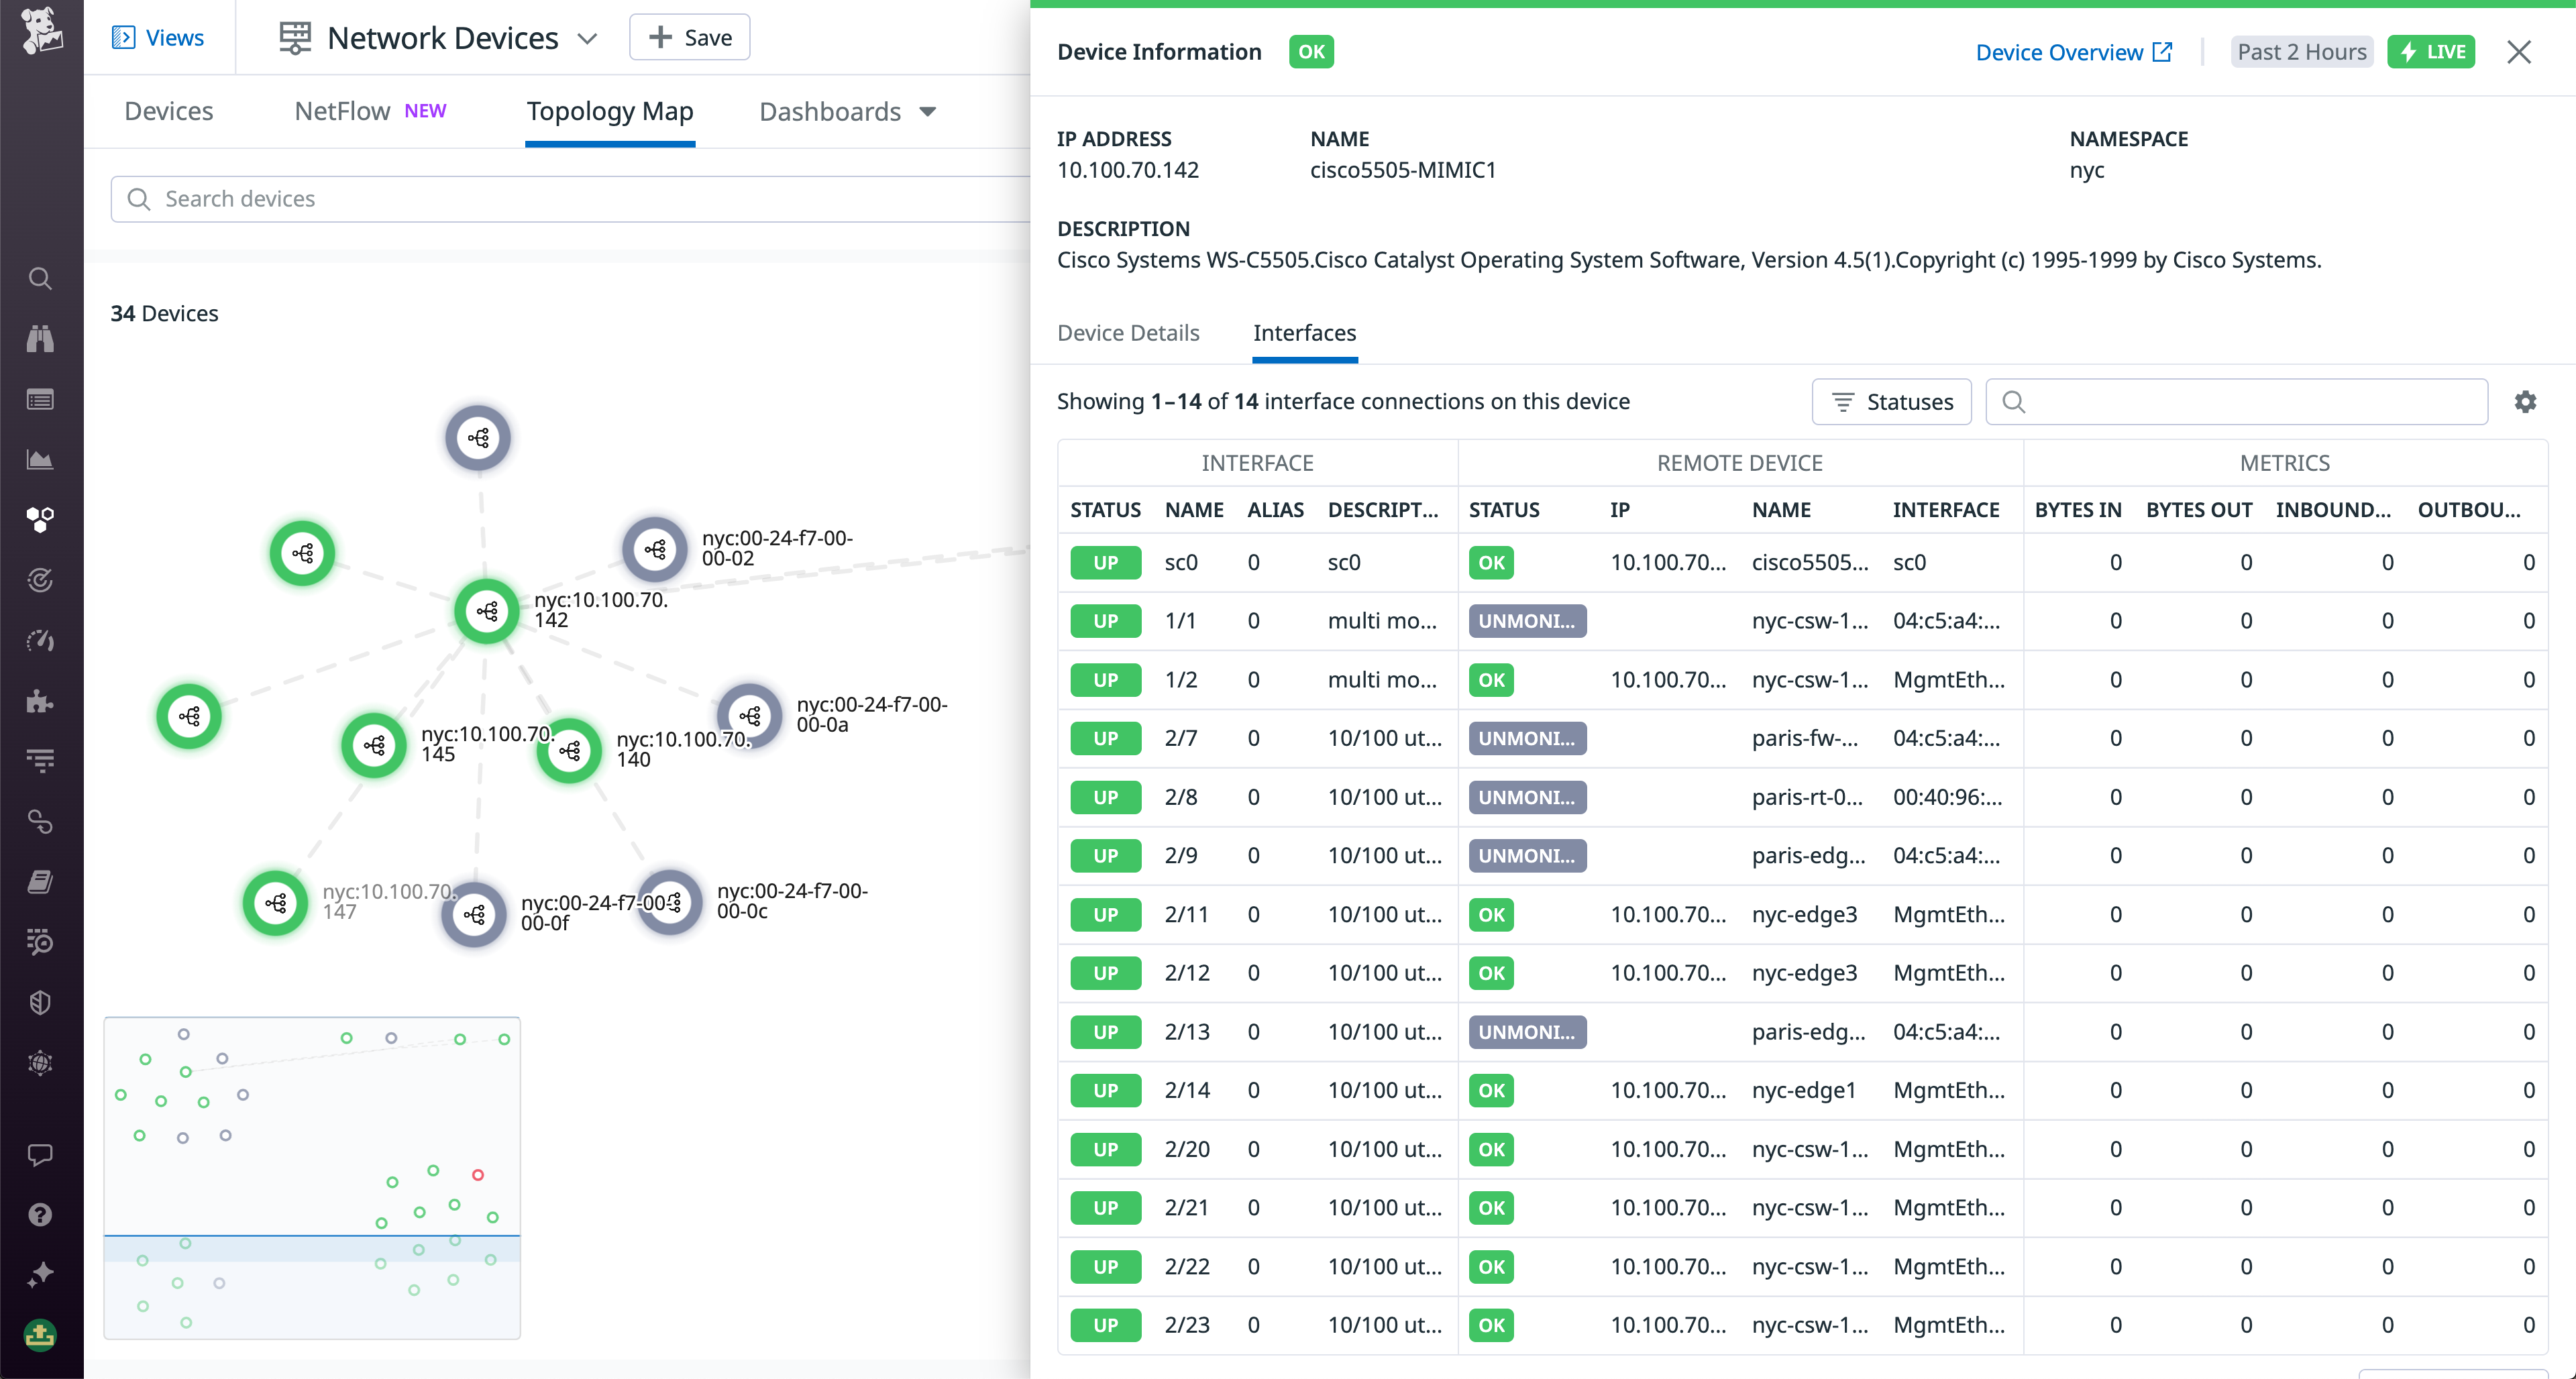The height and width of the screenshot is (1379, 2576).
Task: Enable the LIVE mode toggle
Action: (x=2431, y=51)
